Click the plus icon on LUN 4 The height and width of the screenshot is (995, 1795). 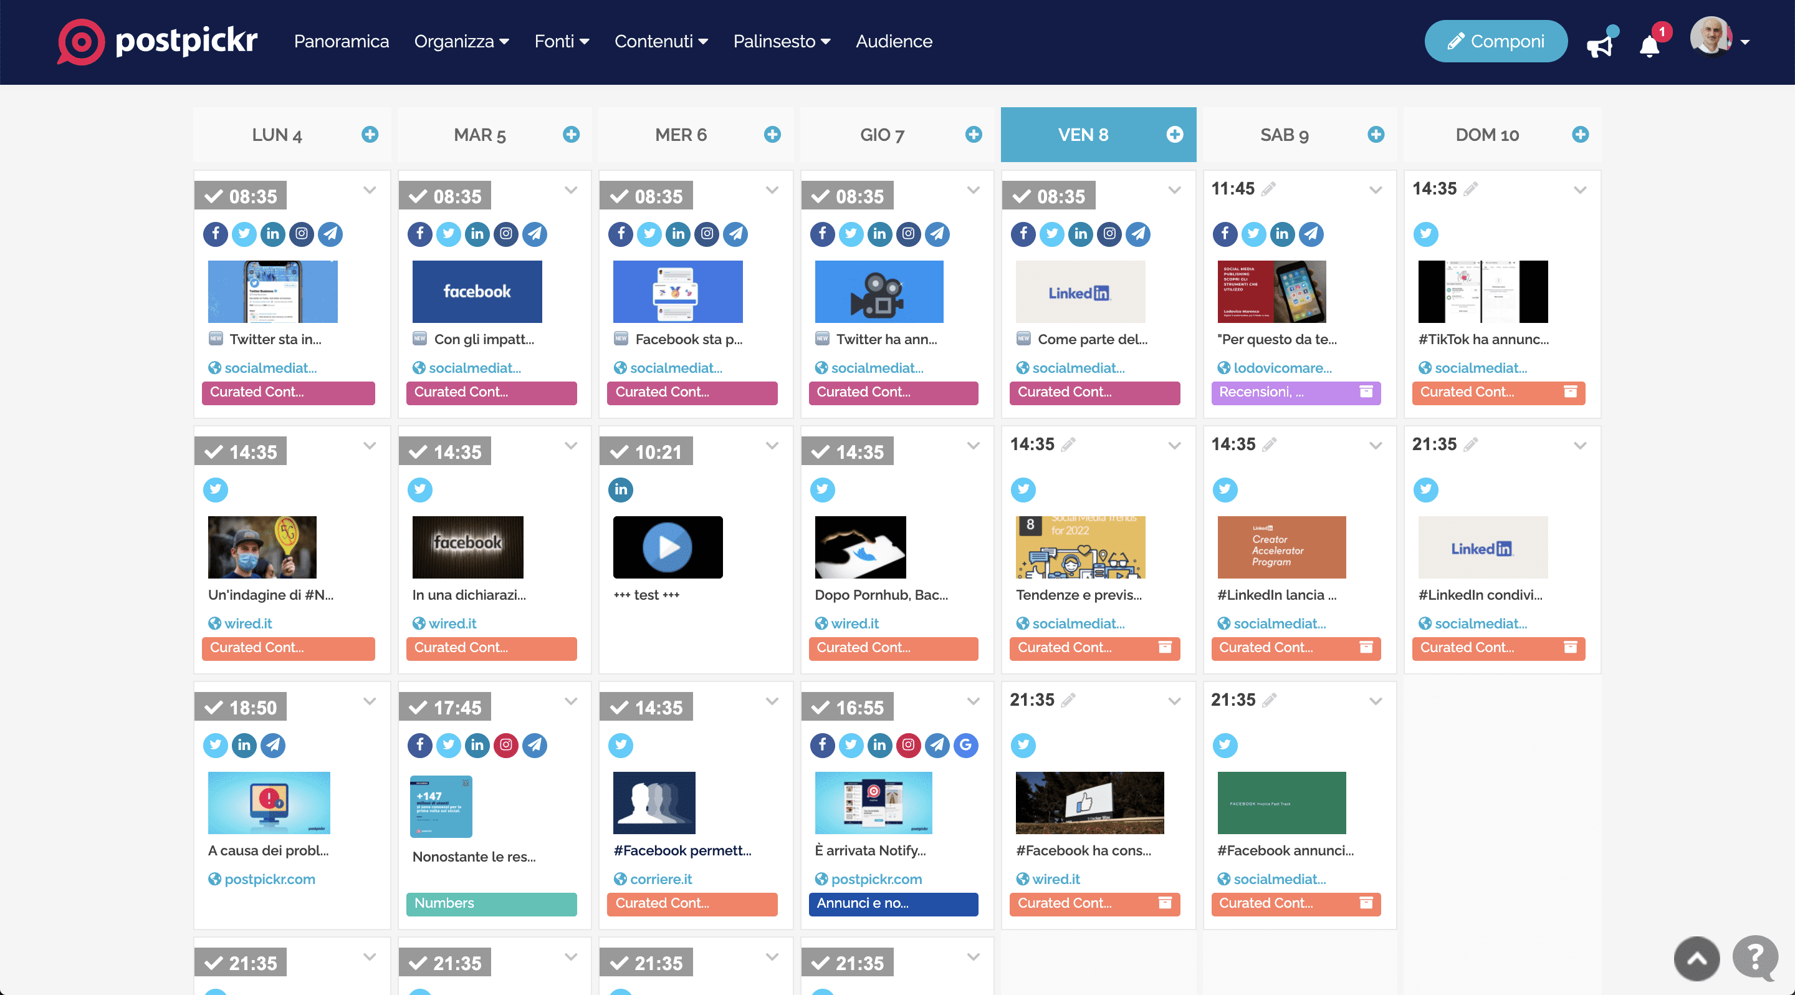370,135
